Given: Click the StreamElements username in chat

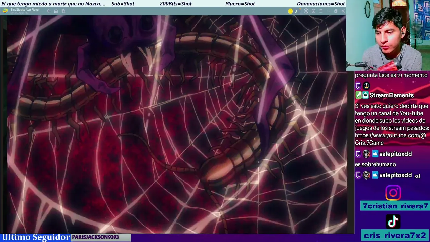Looking at the screenshot, I should [x=391, y=95].
